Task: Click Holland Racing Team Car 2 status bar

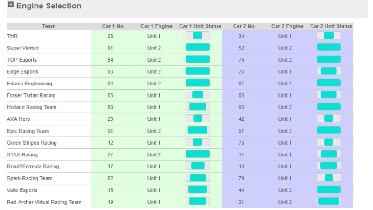Action: [329, 107]
